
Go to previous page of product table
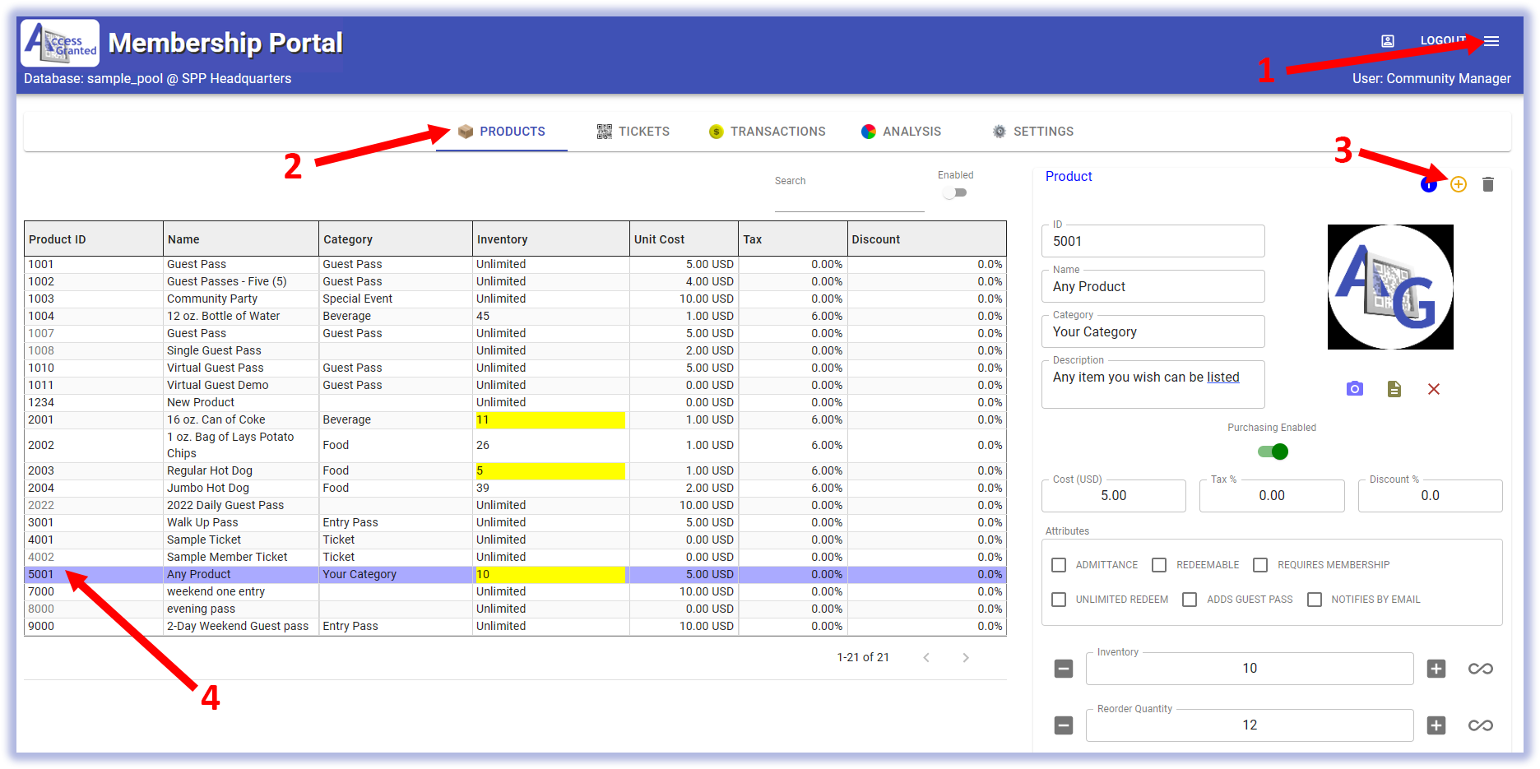[x=926, y=657]
